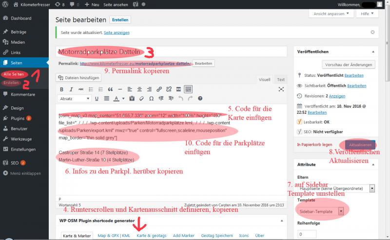Screen dimensions: 390x240
Task: Click the underline formatting icon
Action: (x=97, y=99)
